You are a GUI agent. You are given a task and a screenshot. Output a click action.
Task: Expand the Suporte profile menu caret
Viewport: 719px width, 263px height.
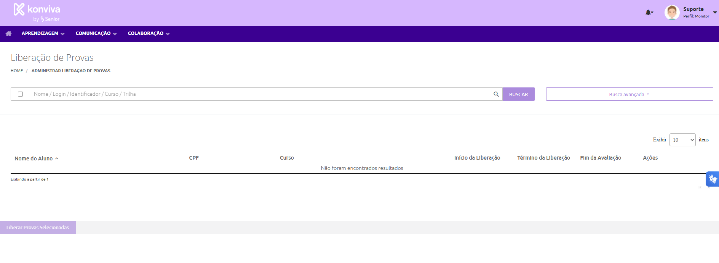715,13
